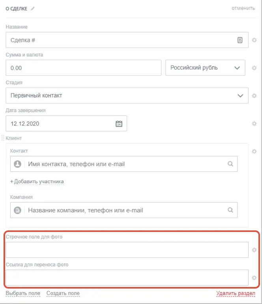Click the red Удалить раздел link

(x=236, y=294)
